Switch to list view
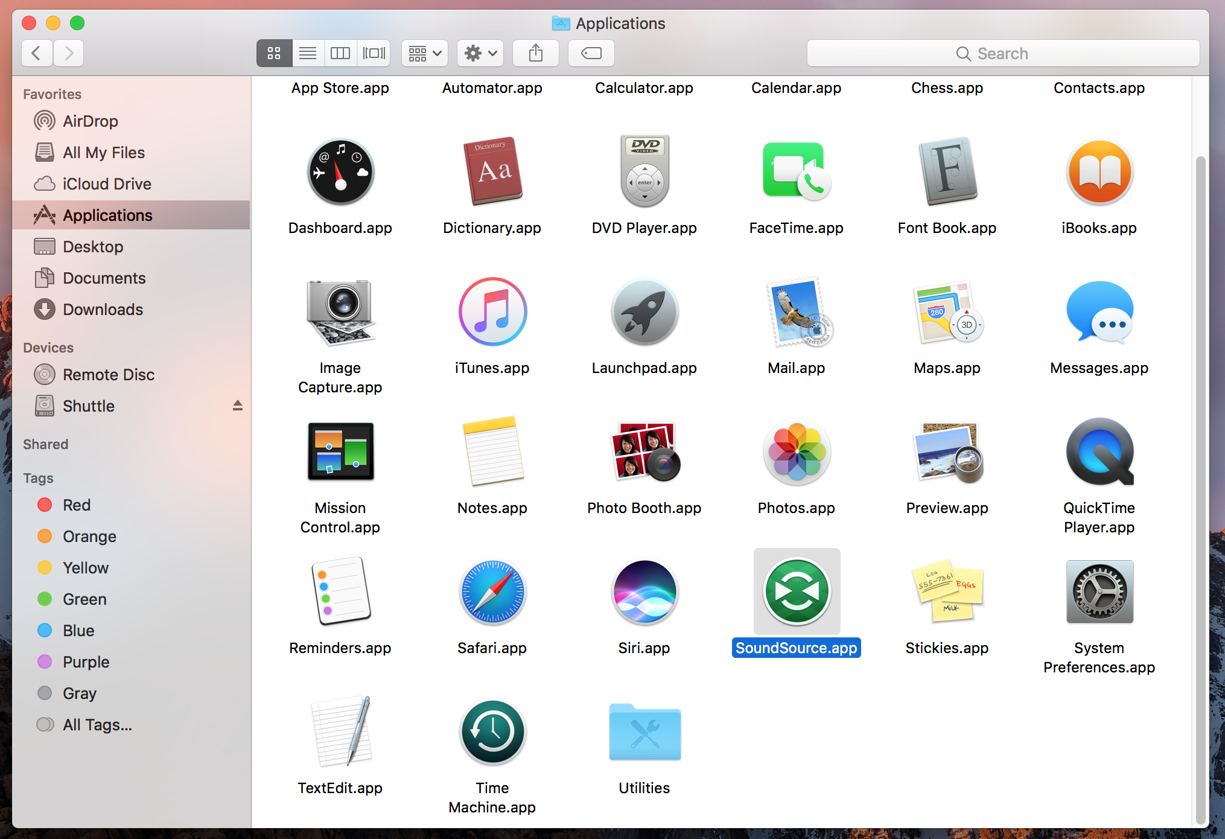Image resolution: width=1225 pixels, height=839 pixels. coord(308,53)
